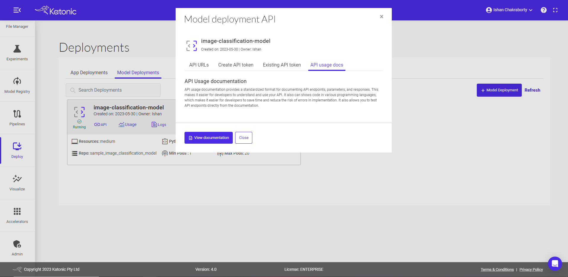Image resolution: width=568 pixels, height=277 pixels.
Task: Click the API Usage documentation heading
Action: point(216,81)
